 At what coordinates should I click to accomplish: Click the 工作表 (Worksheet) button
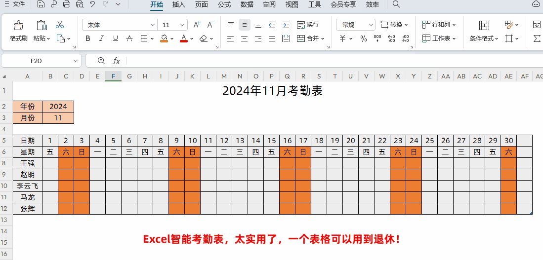tap(439, 38)
